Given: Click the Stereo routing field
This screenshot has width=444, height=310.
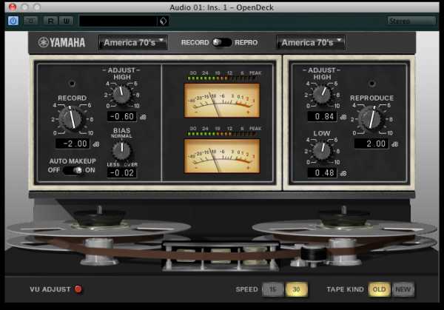Looking at the screenshot, I should pos(411,21).
